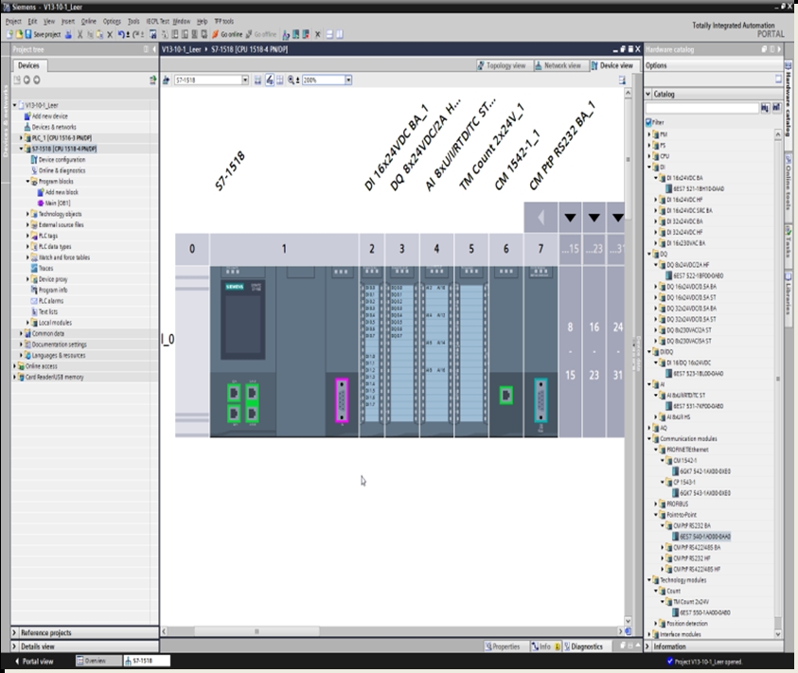
Task: Expand slots ...15 with the black arrow
Action: pyautogui.click(x=570, y=218)
